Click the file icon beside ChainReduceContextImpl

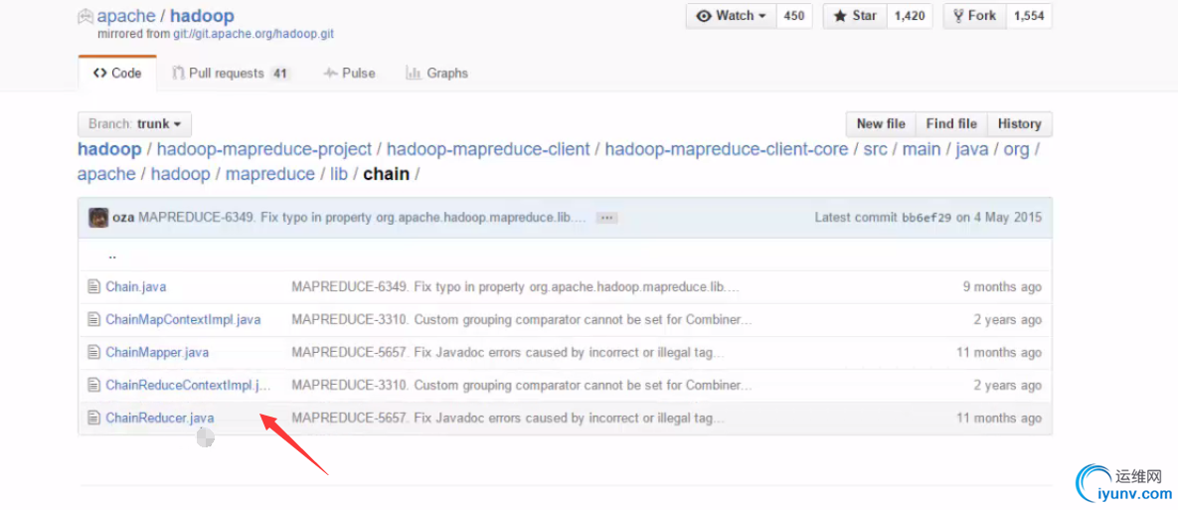93,385
